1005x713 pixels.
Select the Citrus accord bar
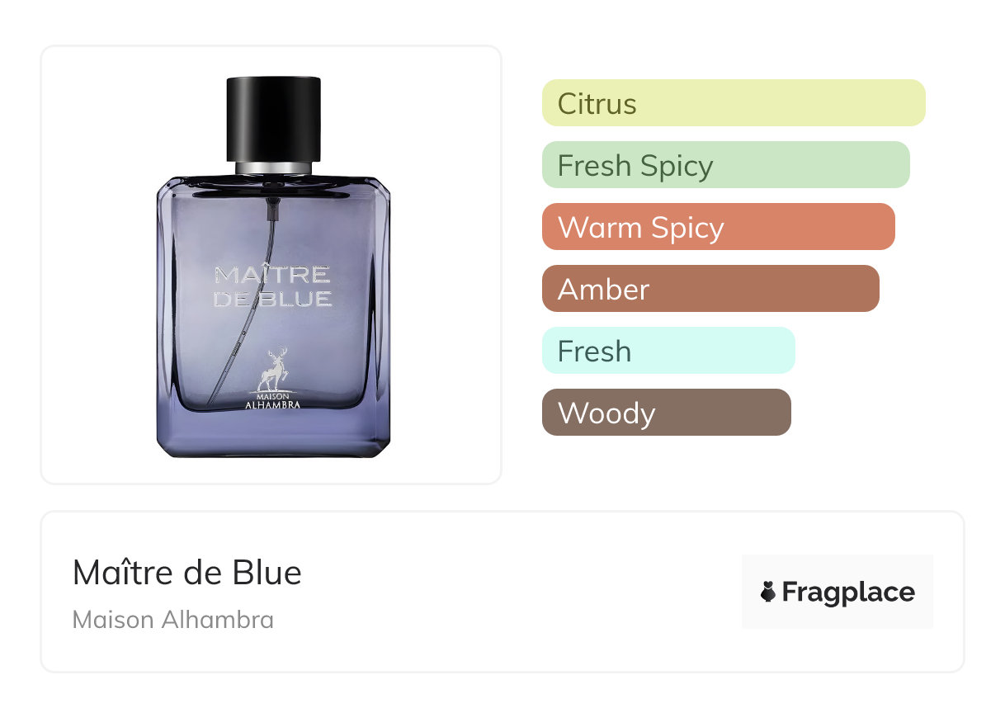point(734,103)
